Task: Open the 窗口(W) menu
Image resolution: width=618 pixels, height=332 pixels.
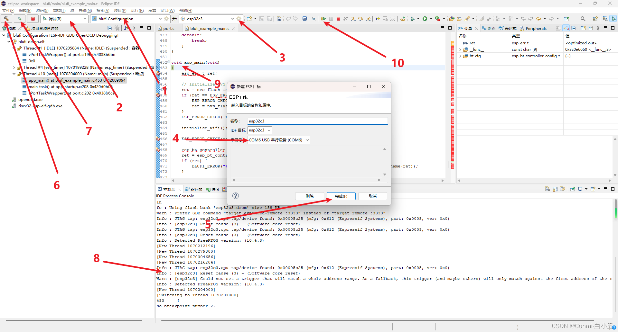Action: click(167, 10)
